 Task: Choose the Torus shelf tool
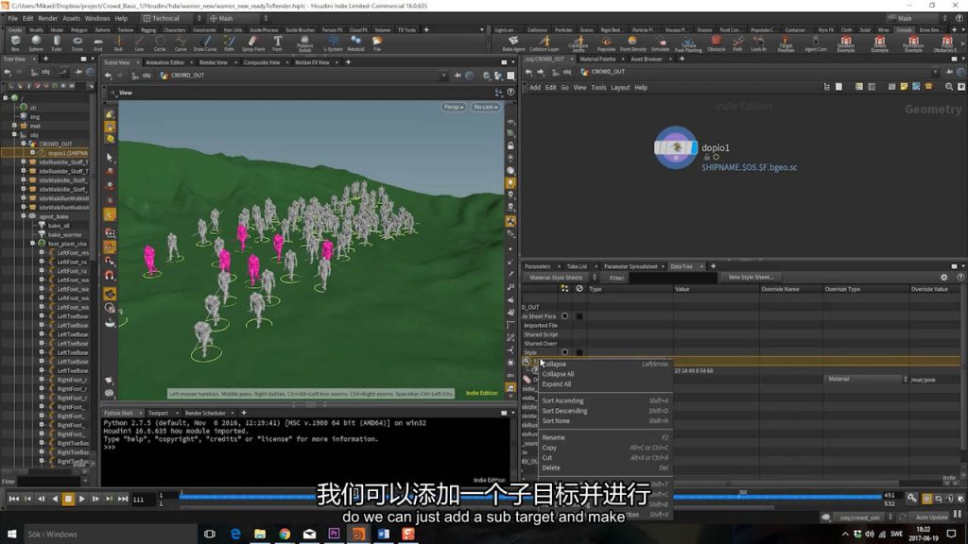pyautogui.click(x=78, y=42)
